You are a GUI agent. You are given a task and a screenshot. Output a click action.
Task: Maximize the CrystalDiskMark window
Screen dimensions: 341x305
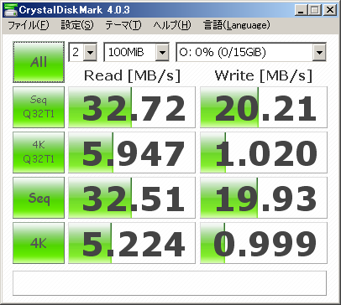(315, 10)
